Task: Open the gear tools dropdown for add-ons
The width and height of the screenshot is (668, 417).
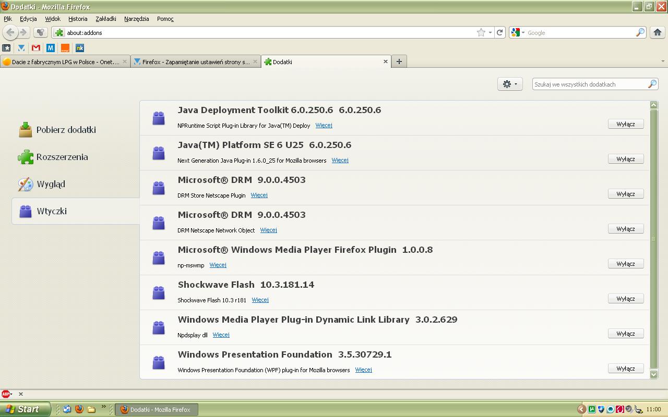Action: pos(510,84)
